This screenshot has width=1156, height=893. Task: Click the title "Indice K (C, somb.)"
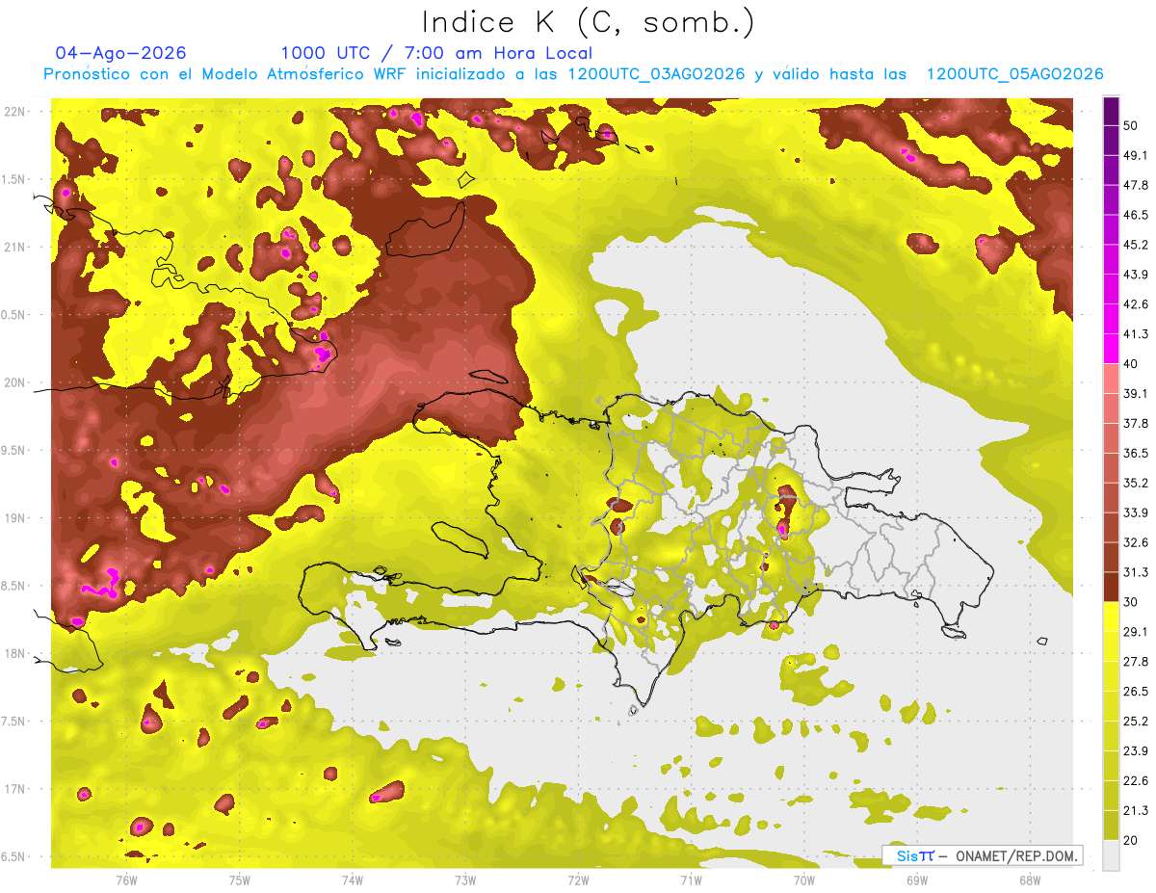tap(589, 22)
